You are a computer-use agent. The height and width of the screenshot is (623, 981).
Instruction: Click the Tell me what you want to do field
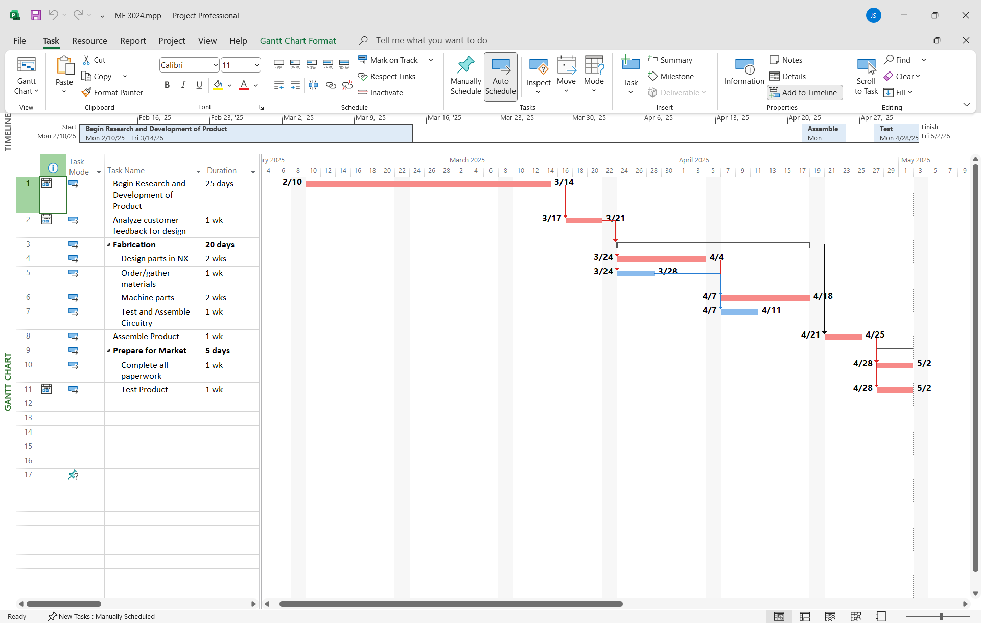point(432,40)
